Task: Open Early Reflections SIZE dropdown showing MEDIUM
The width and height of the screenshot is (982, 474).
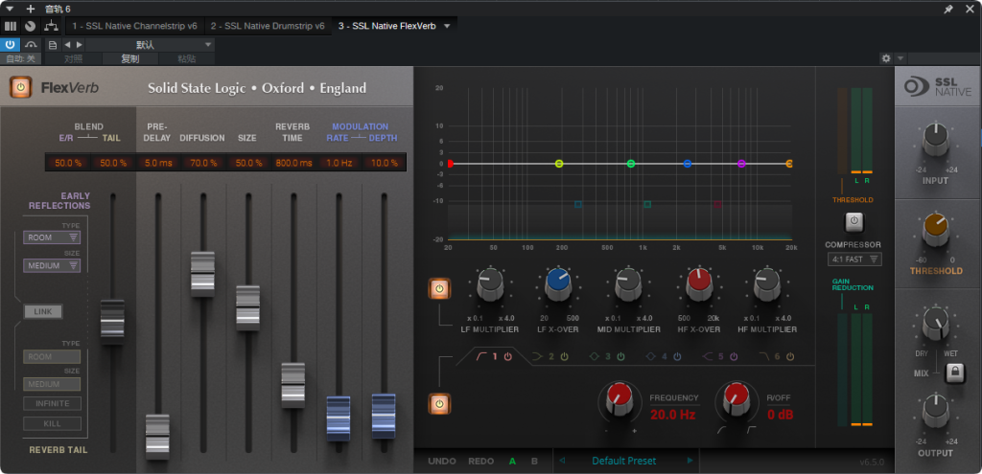Action: 52,265
